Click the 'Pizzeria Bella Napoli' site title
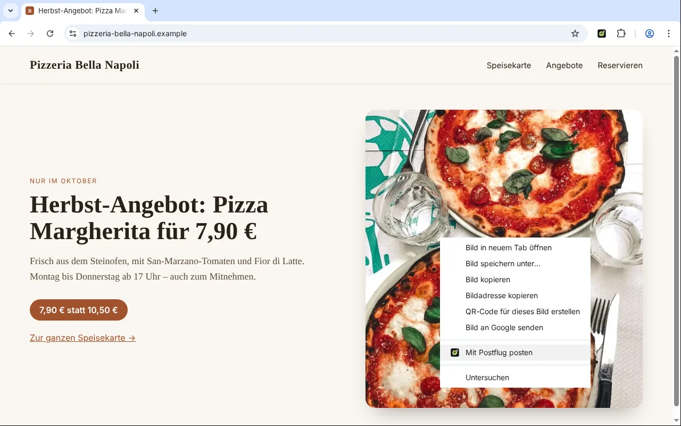Viewport: 681px width, 426px height. point(85,65)
